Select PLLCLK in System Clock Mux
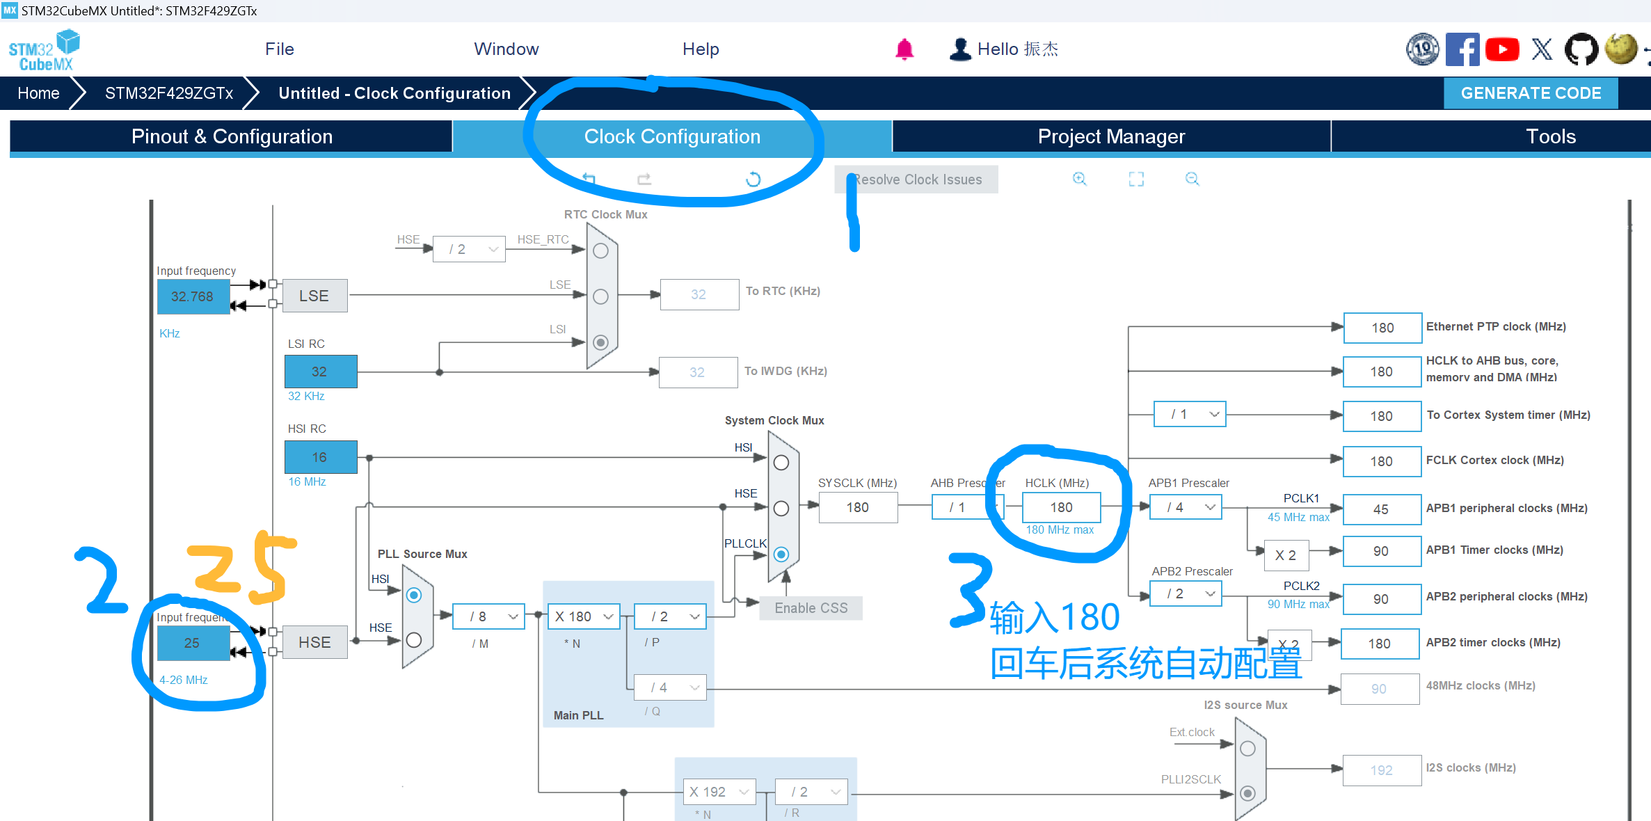 click(x=781, y=555)
